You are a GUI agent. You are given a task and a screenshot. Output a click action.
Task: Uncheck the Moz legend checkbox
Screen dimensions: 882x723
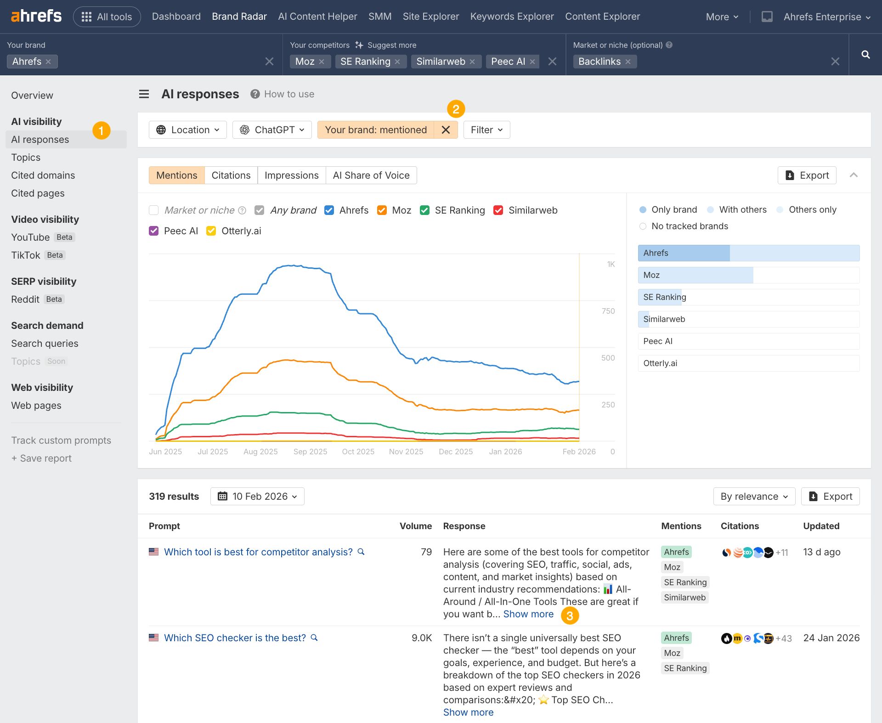(382, 210)
